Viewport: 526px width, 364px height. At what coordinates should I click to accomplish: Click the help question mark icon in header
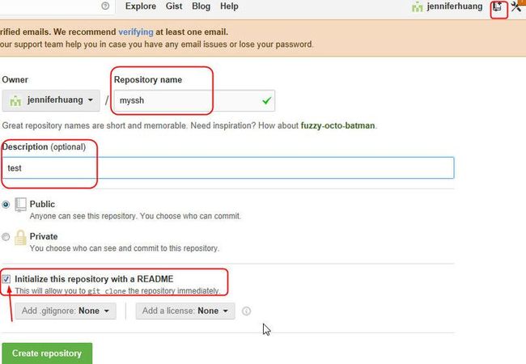point(105,6)
